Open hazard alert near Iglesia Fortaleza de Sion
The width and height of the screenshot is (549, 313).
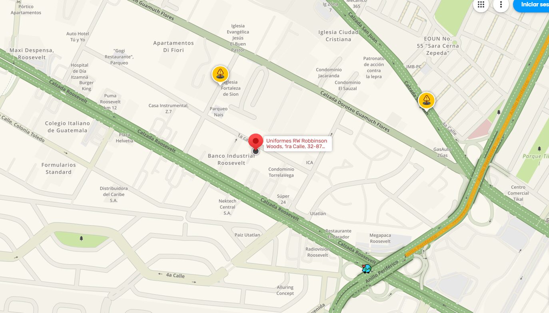point(220,74)
